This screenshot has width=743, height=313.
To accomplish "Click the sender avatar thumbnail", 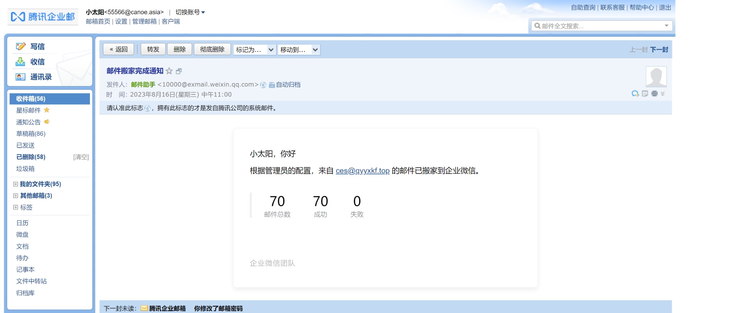I will [656, 77].
